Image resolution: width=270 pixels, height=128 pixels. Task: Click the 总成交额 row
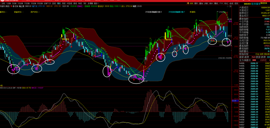coord(255,40)
